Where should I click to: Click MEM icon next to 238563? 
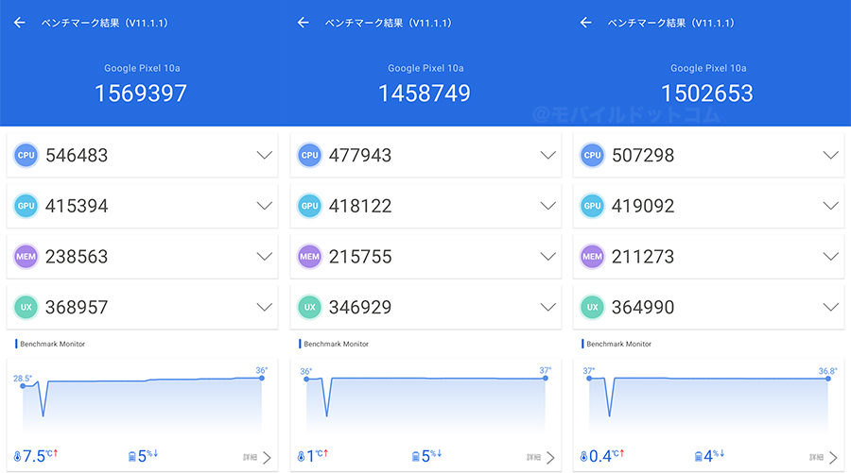click(26, 256)
